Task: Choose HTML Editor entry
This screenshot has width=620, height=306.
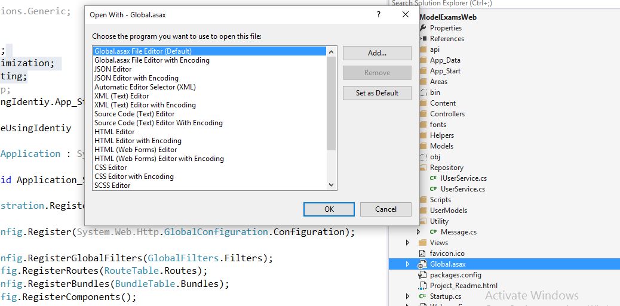Action: pos(115,132)
